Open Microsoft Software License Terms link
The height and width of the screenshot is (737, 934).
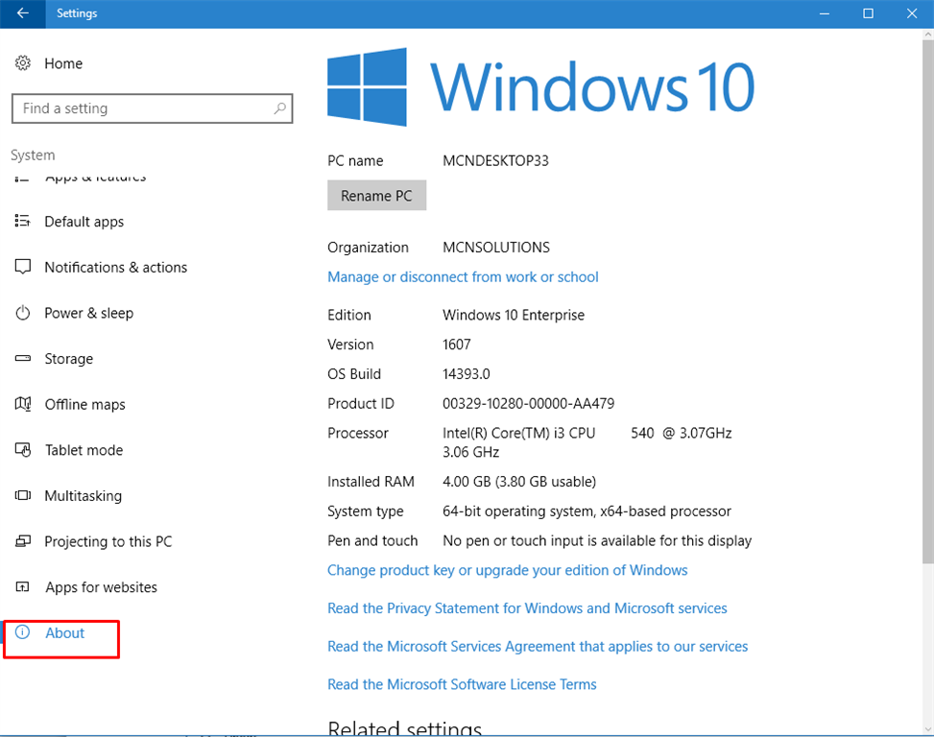click(462, 684)
